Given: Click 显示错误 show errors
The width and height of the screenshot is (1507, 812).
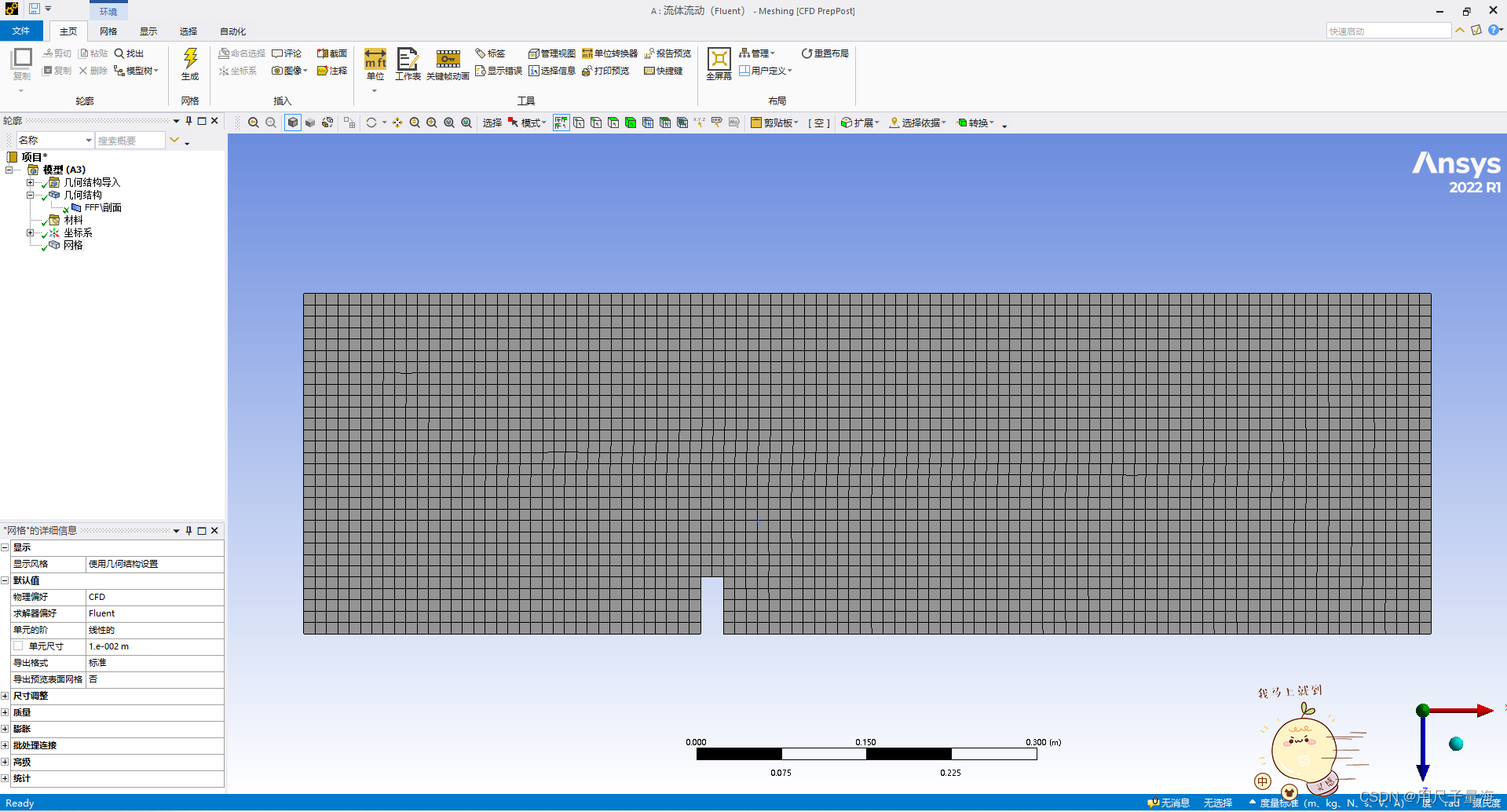Looking at the screenshot, I should [x=499, y=71].
